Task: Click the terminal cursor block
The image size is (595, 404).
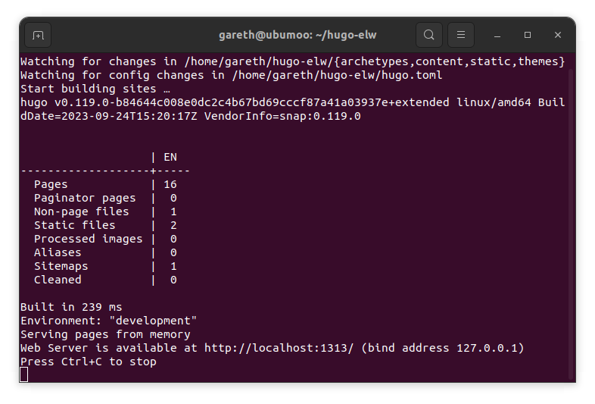Action: point(24,374)
